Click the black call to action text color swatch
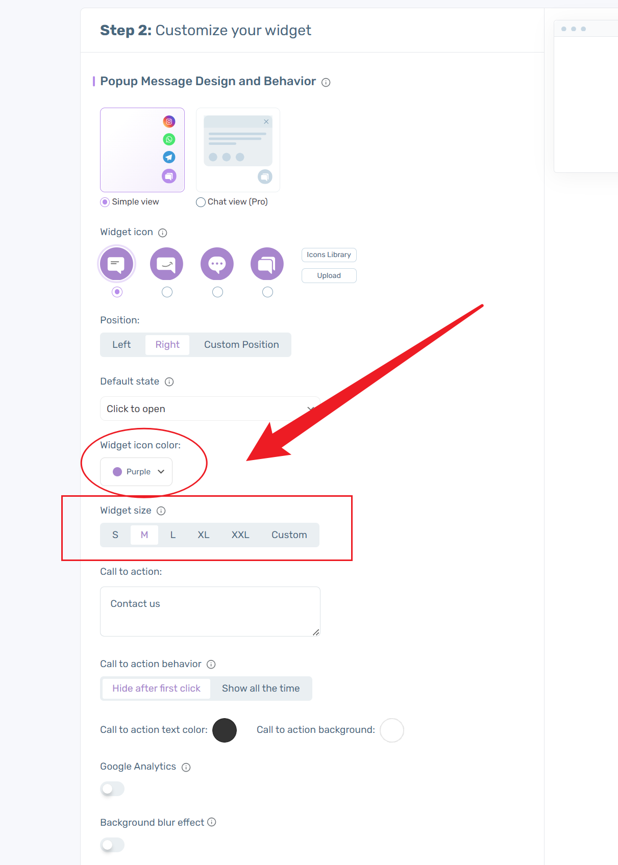The image size is (618, 865). [225, 730]
